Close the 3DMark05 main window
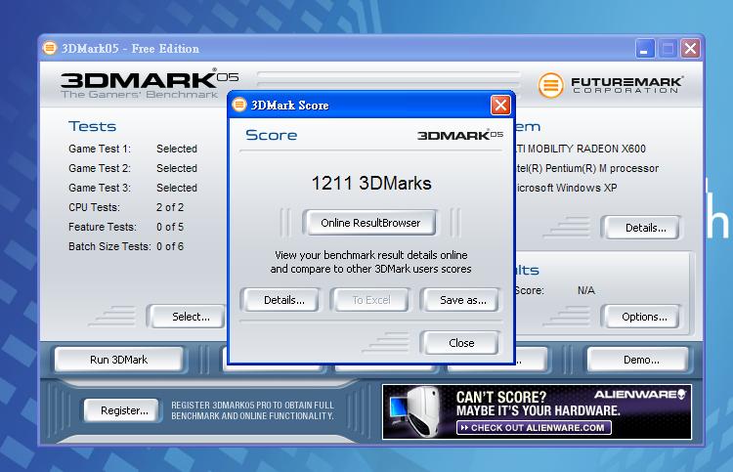The image size is (733, 472). click(691, 48)
